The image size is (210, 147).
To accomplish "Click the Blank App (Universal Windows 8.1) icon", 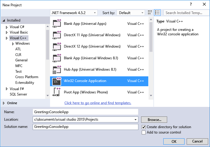I will click(x=57, y=58).
